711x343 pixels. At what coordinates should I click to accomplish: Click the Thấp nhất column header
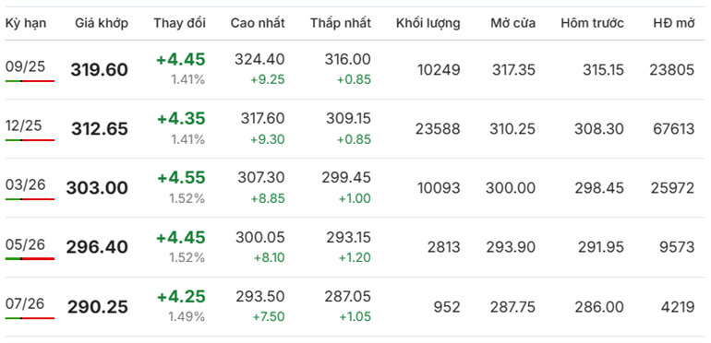click(x=341, y=24)
